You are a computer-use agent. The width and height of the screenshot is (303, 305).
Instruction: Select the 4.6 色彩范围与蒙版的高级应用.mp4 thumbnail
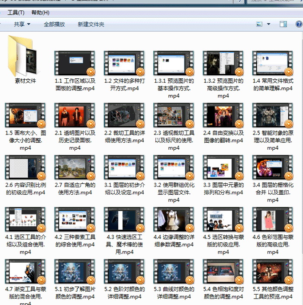[273, 219]
